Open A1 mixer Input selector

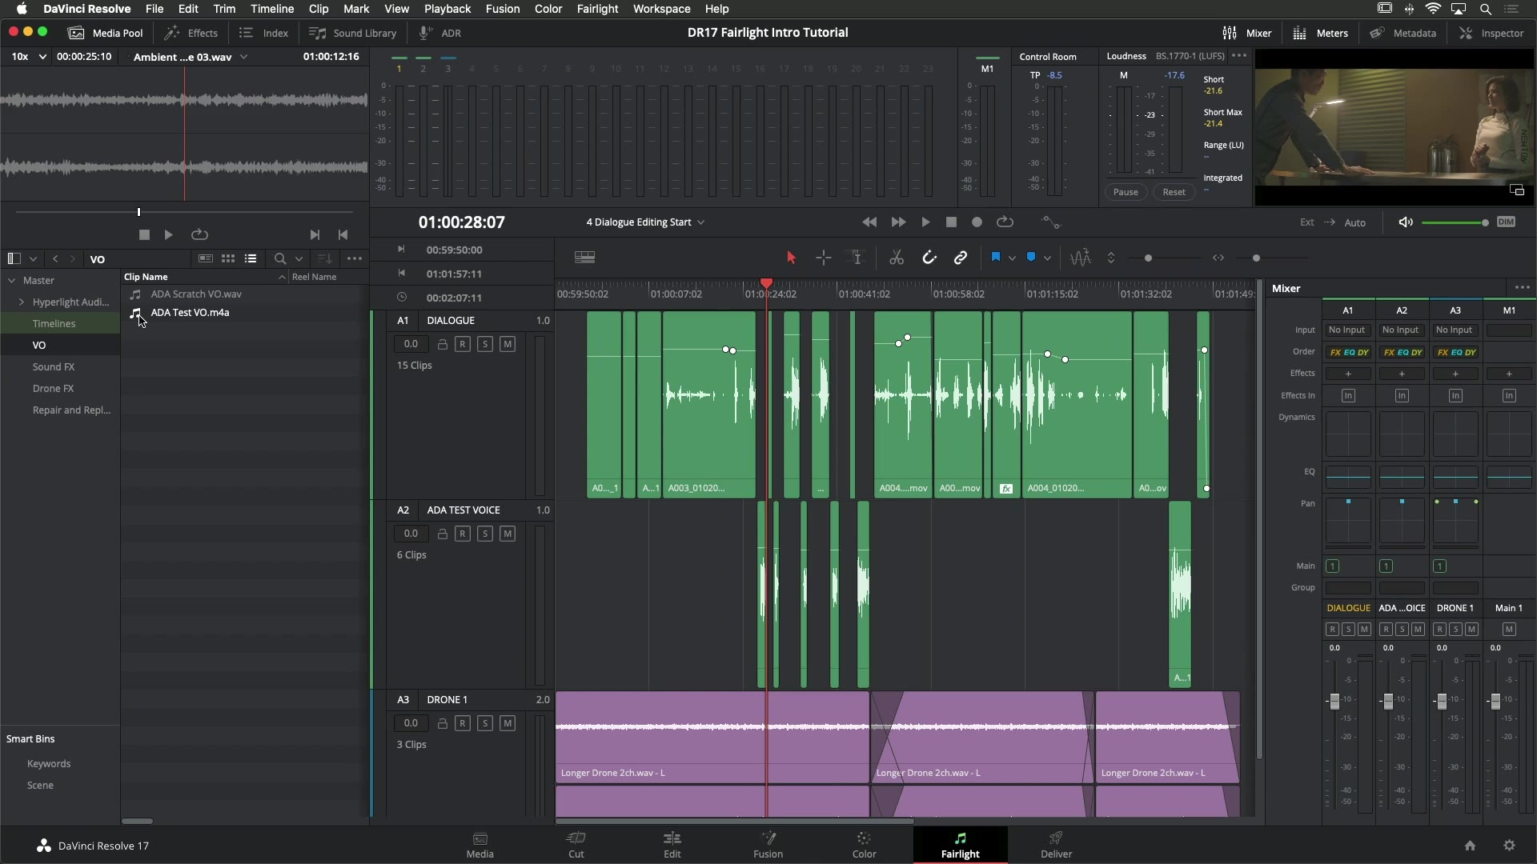(1347, 330)
